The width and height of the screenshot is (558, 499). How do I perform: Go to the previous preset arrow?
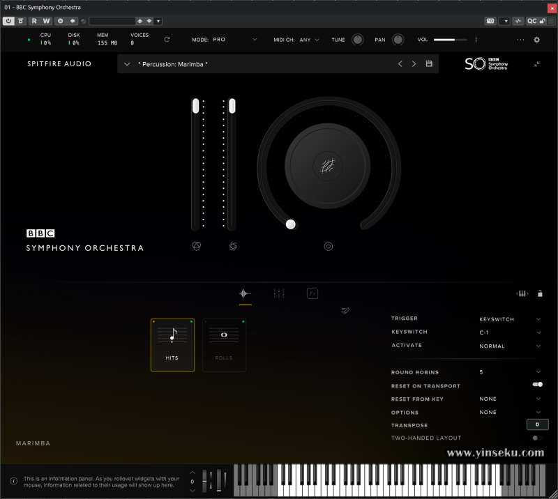click(x=400, y=64)
